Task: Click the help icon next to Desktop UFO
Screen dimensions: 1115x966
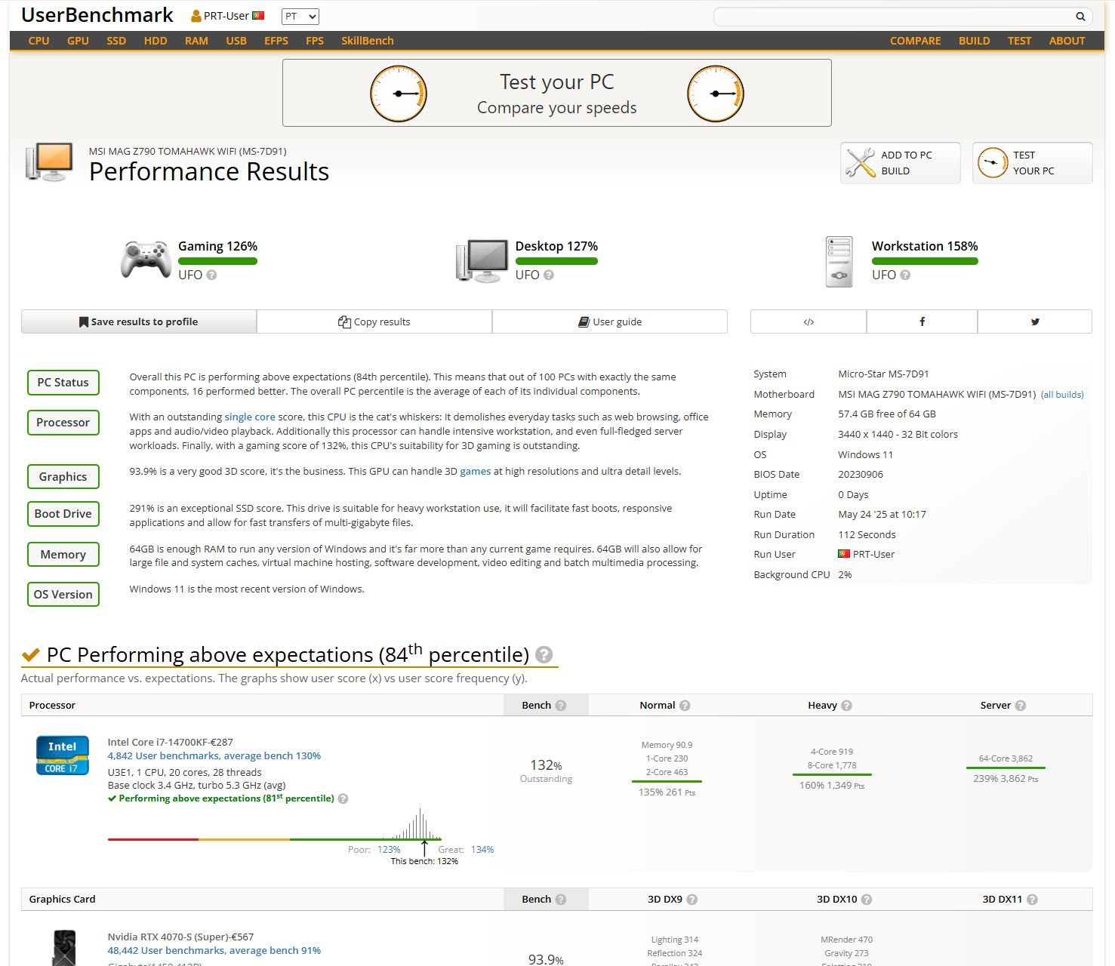Action: [x=549, y=275]
